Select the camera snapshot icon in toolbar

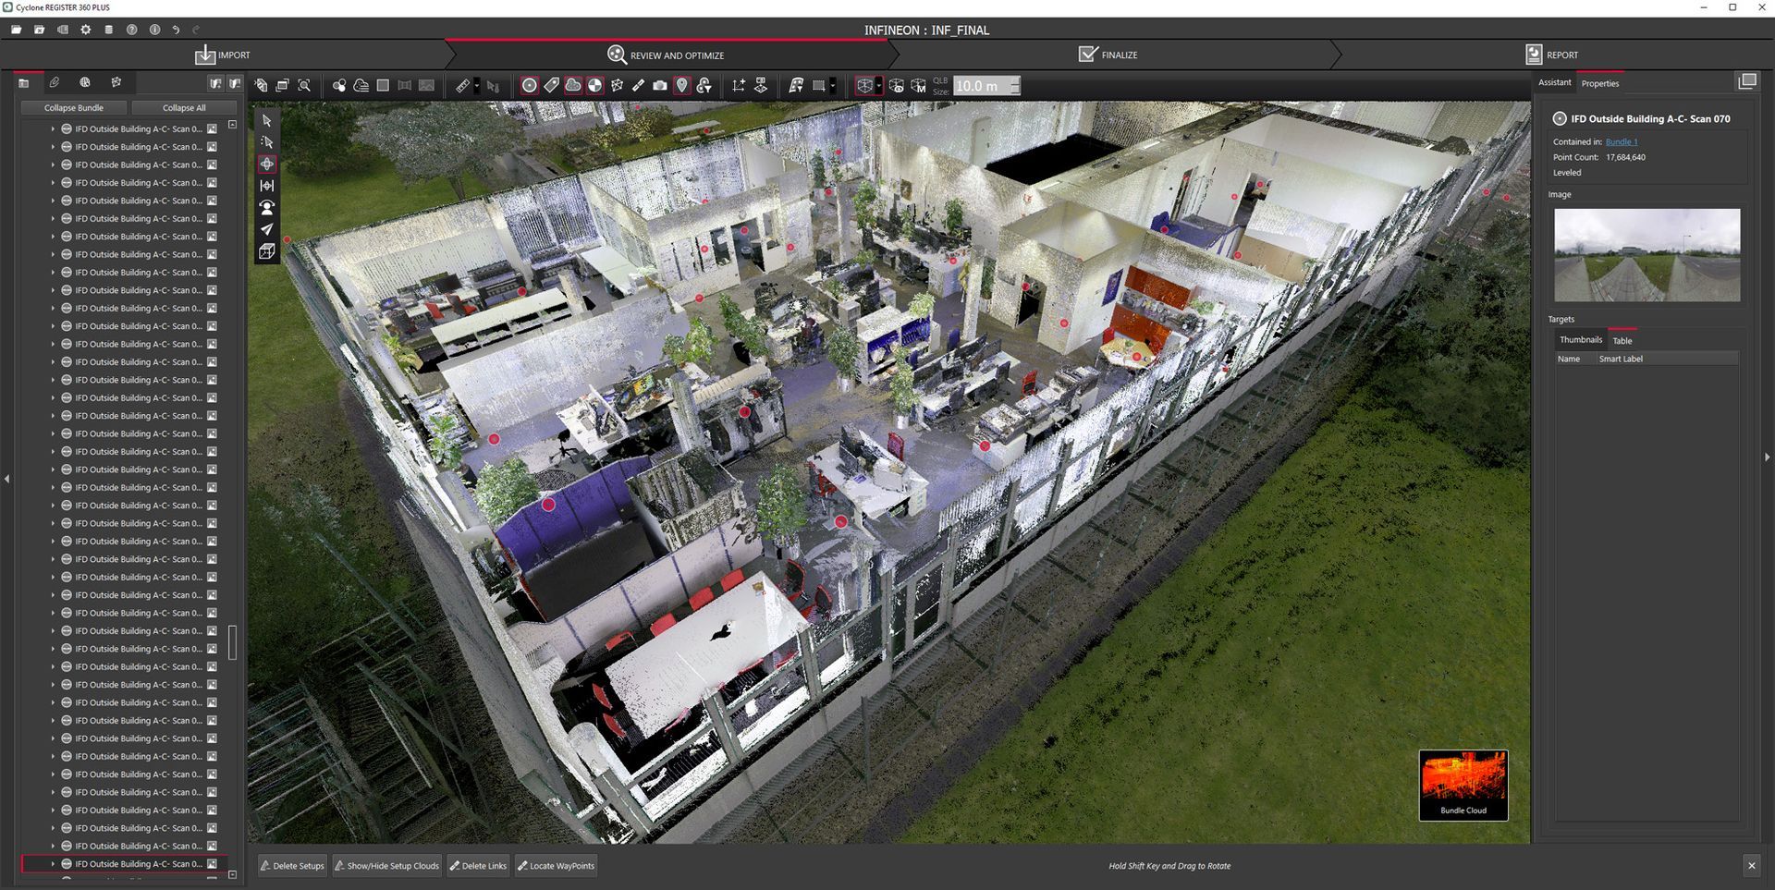(659, 86)
